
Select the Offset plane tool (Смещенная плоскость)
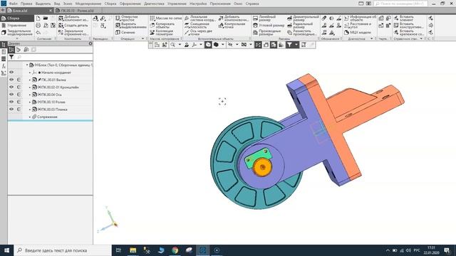click(x=197, y=26)
